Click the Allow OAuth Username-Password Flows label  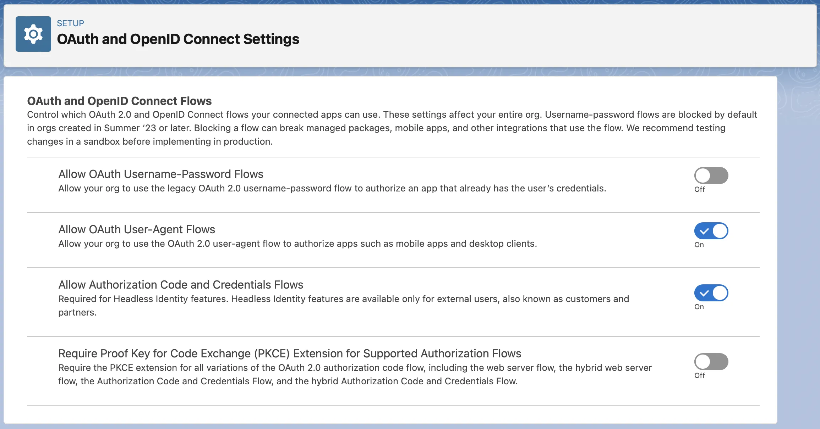coord(161,174)
